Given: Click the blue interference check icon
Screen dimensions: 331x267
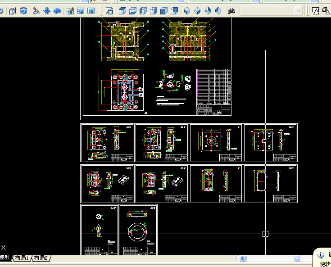Looking at the screenshot, I should coord(57,11).
